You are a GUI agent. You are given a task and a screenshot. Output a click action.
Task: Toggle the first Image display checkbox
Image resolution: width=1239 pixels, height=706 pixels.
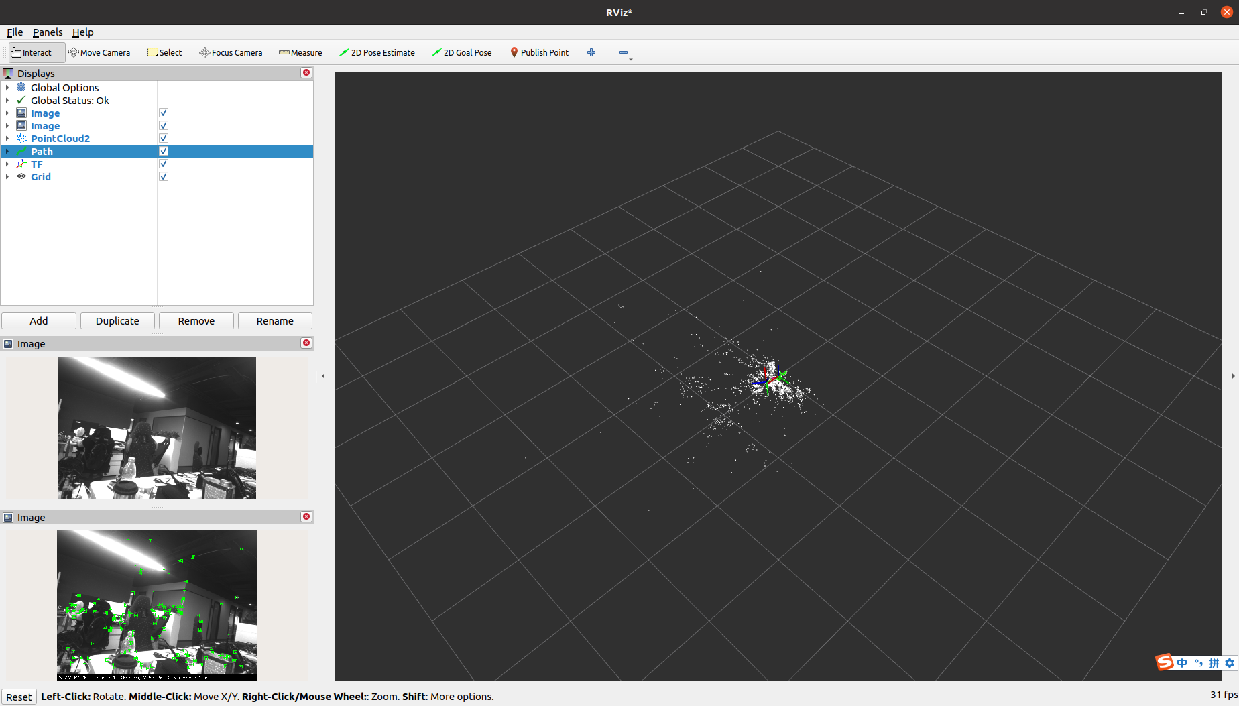pyautogui.click(x=164, y=113)
